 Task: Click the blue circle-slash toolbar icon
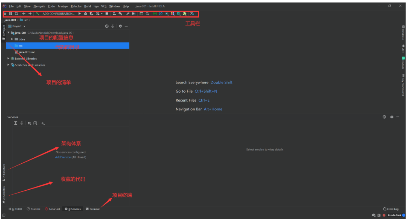point(161,13)
